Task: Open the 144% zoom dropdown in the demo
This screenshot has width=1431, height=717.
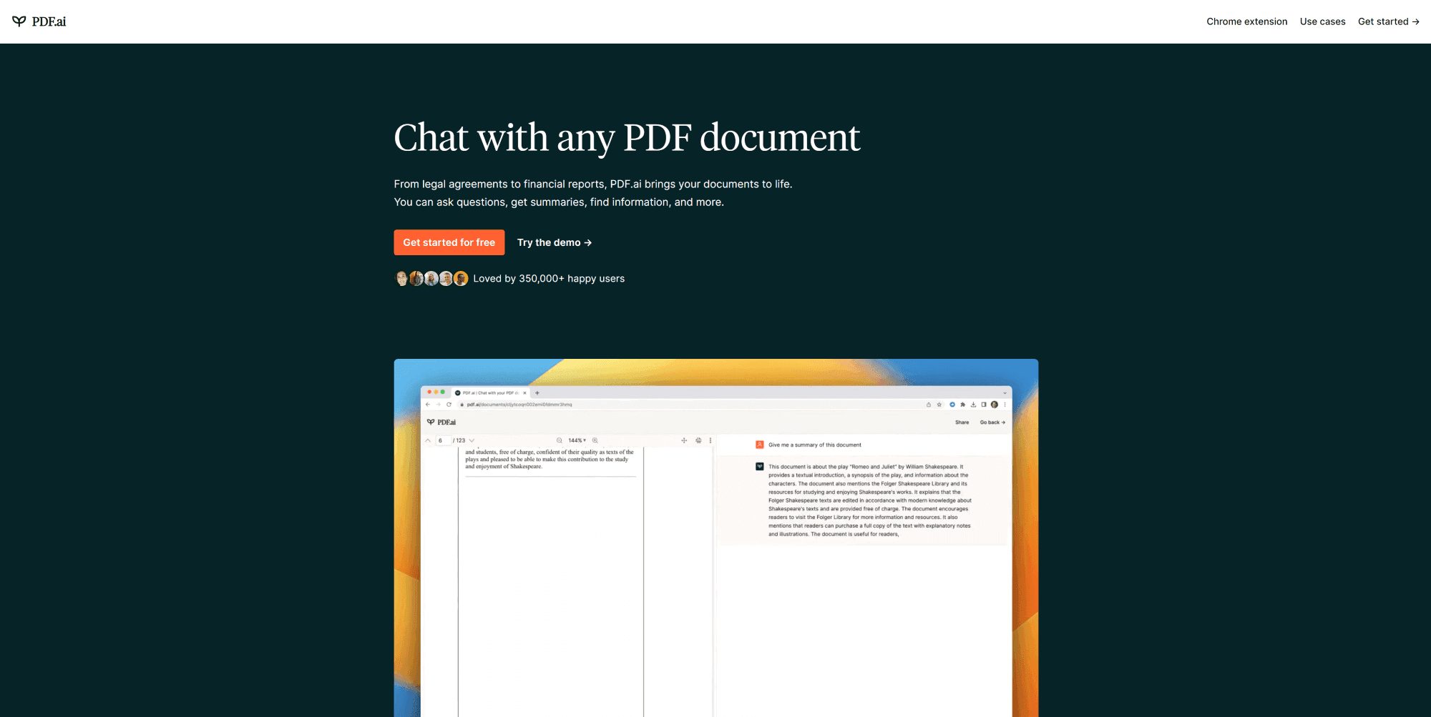Action: tap(577, 440)
